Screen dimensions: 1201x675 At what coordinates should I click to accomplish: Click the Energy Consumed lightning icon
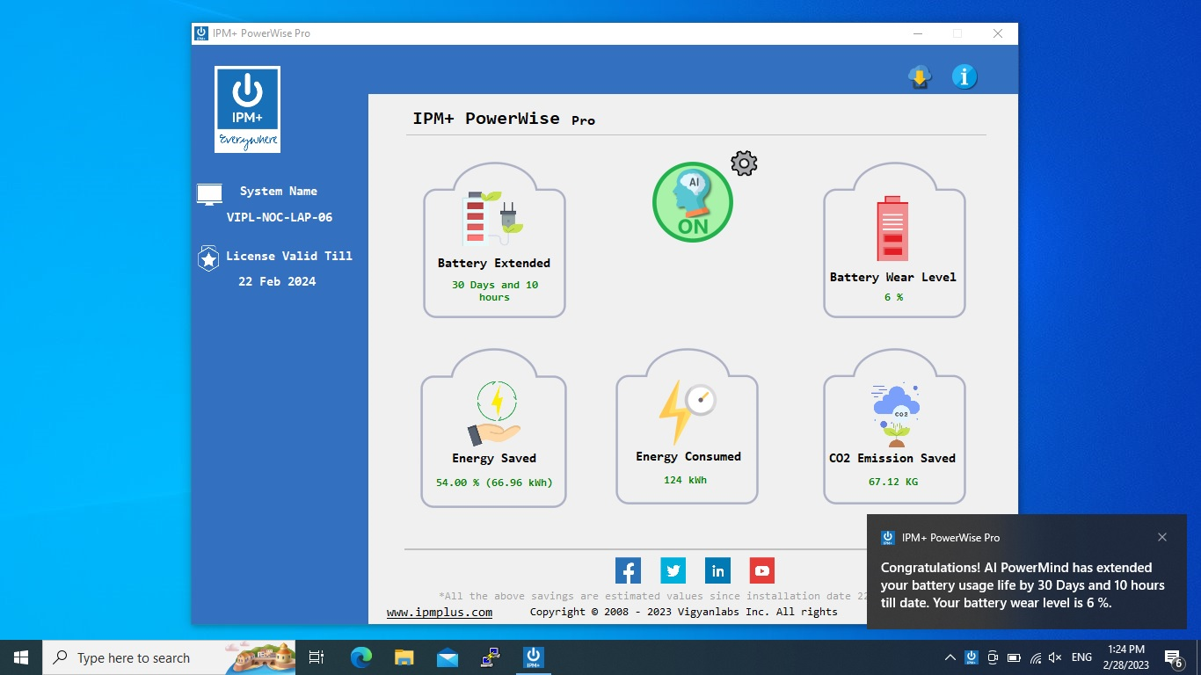(687, 411)
